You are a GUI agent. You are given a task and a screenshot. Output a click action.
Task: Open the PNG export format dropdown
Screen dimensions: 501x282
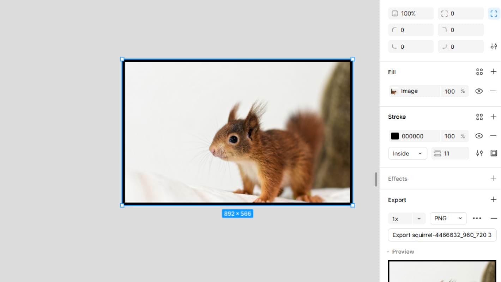pyautogui.click(x=448, y=219)
